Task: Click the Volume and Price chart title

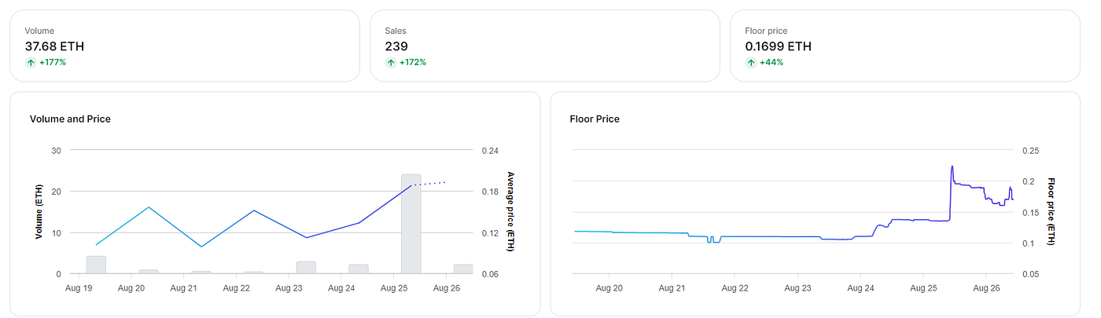Action: 70,119
